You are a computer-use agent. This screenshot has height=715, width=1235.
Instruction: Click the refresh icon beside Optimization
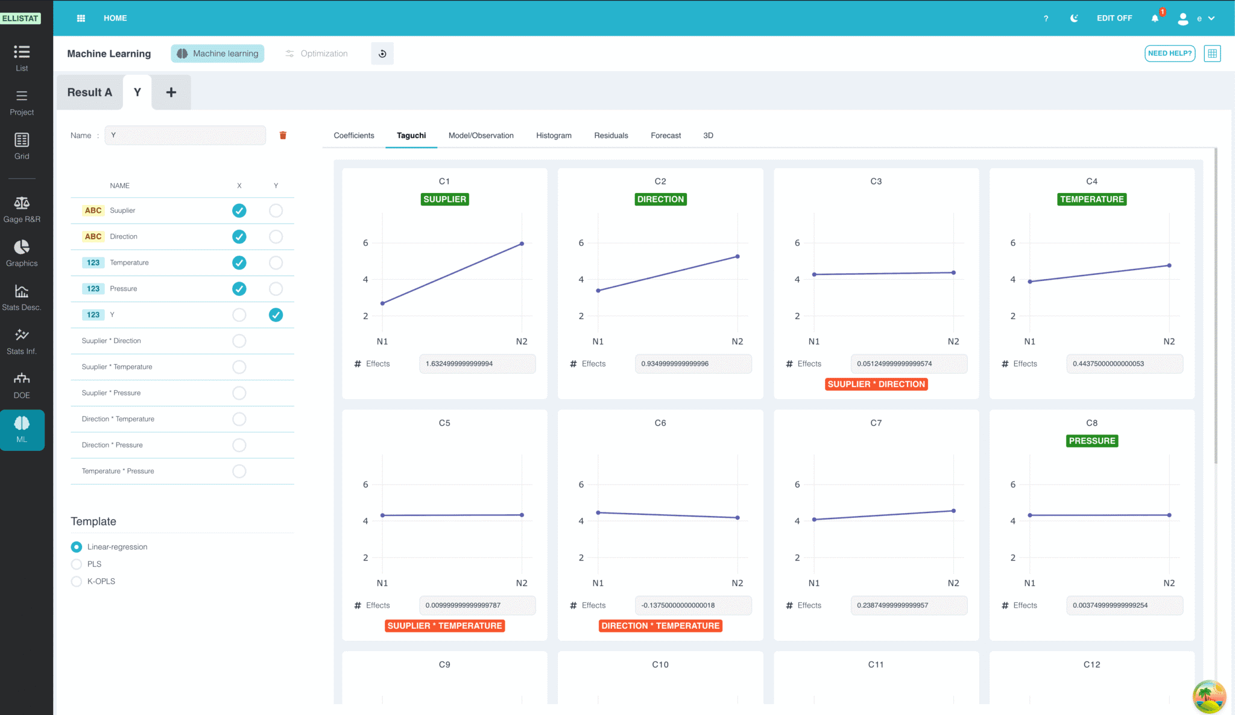tap(382, 54)
